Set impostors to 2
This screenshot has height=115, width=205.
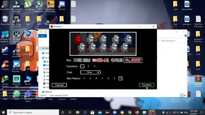click(88, 66)
